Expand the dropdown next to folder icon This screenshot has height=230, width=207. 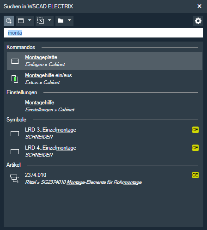pos(69,20)
